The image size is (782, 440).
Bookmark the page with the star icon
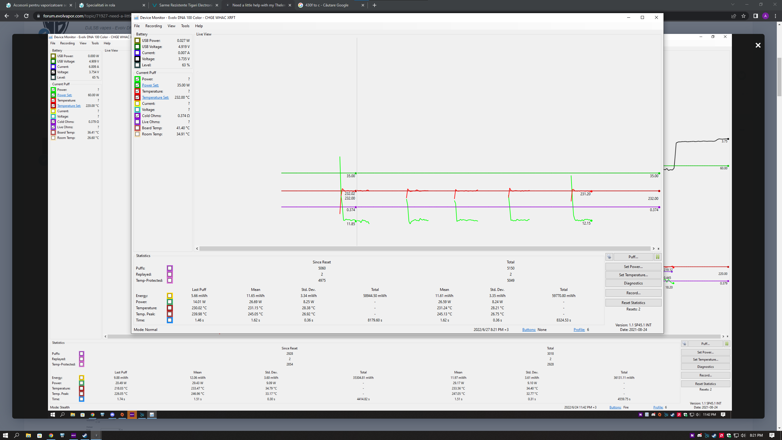tap(744, 16)
